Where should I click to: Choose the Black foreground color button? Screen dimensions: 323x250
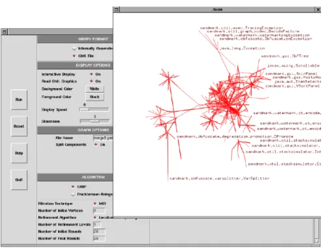[95, 97]
